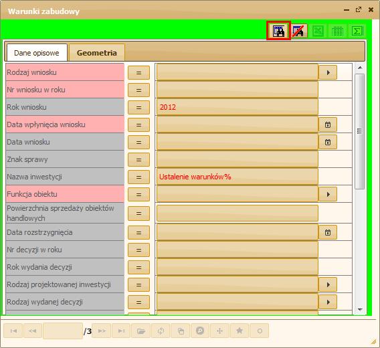Change the operator for Rok wniosku
Viewport: 380px width, 348px height.
coord(138,107)
